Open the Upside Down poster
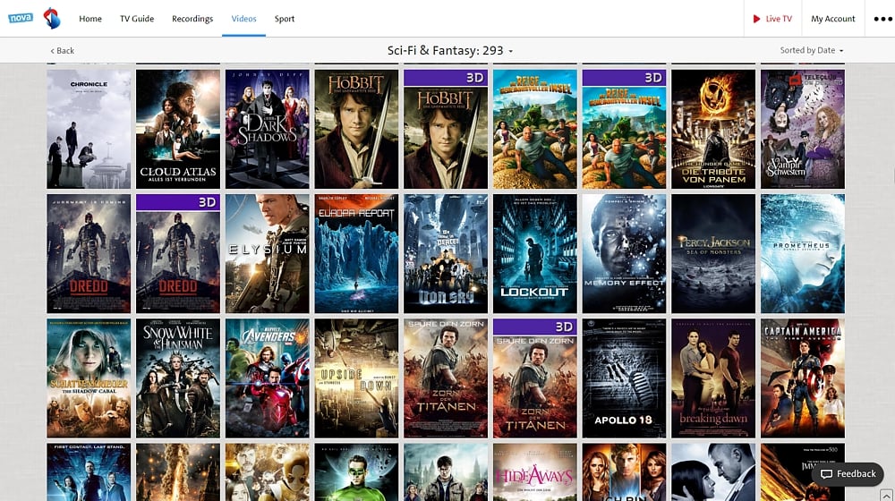This screenshot has width=895, height=501. click(356, 378)
